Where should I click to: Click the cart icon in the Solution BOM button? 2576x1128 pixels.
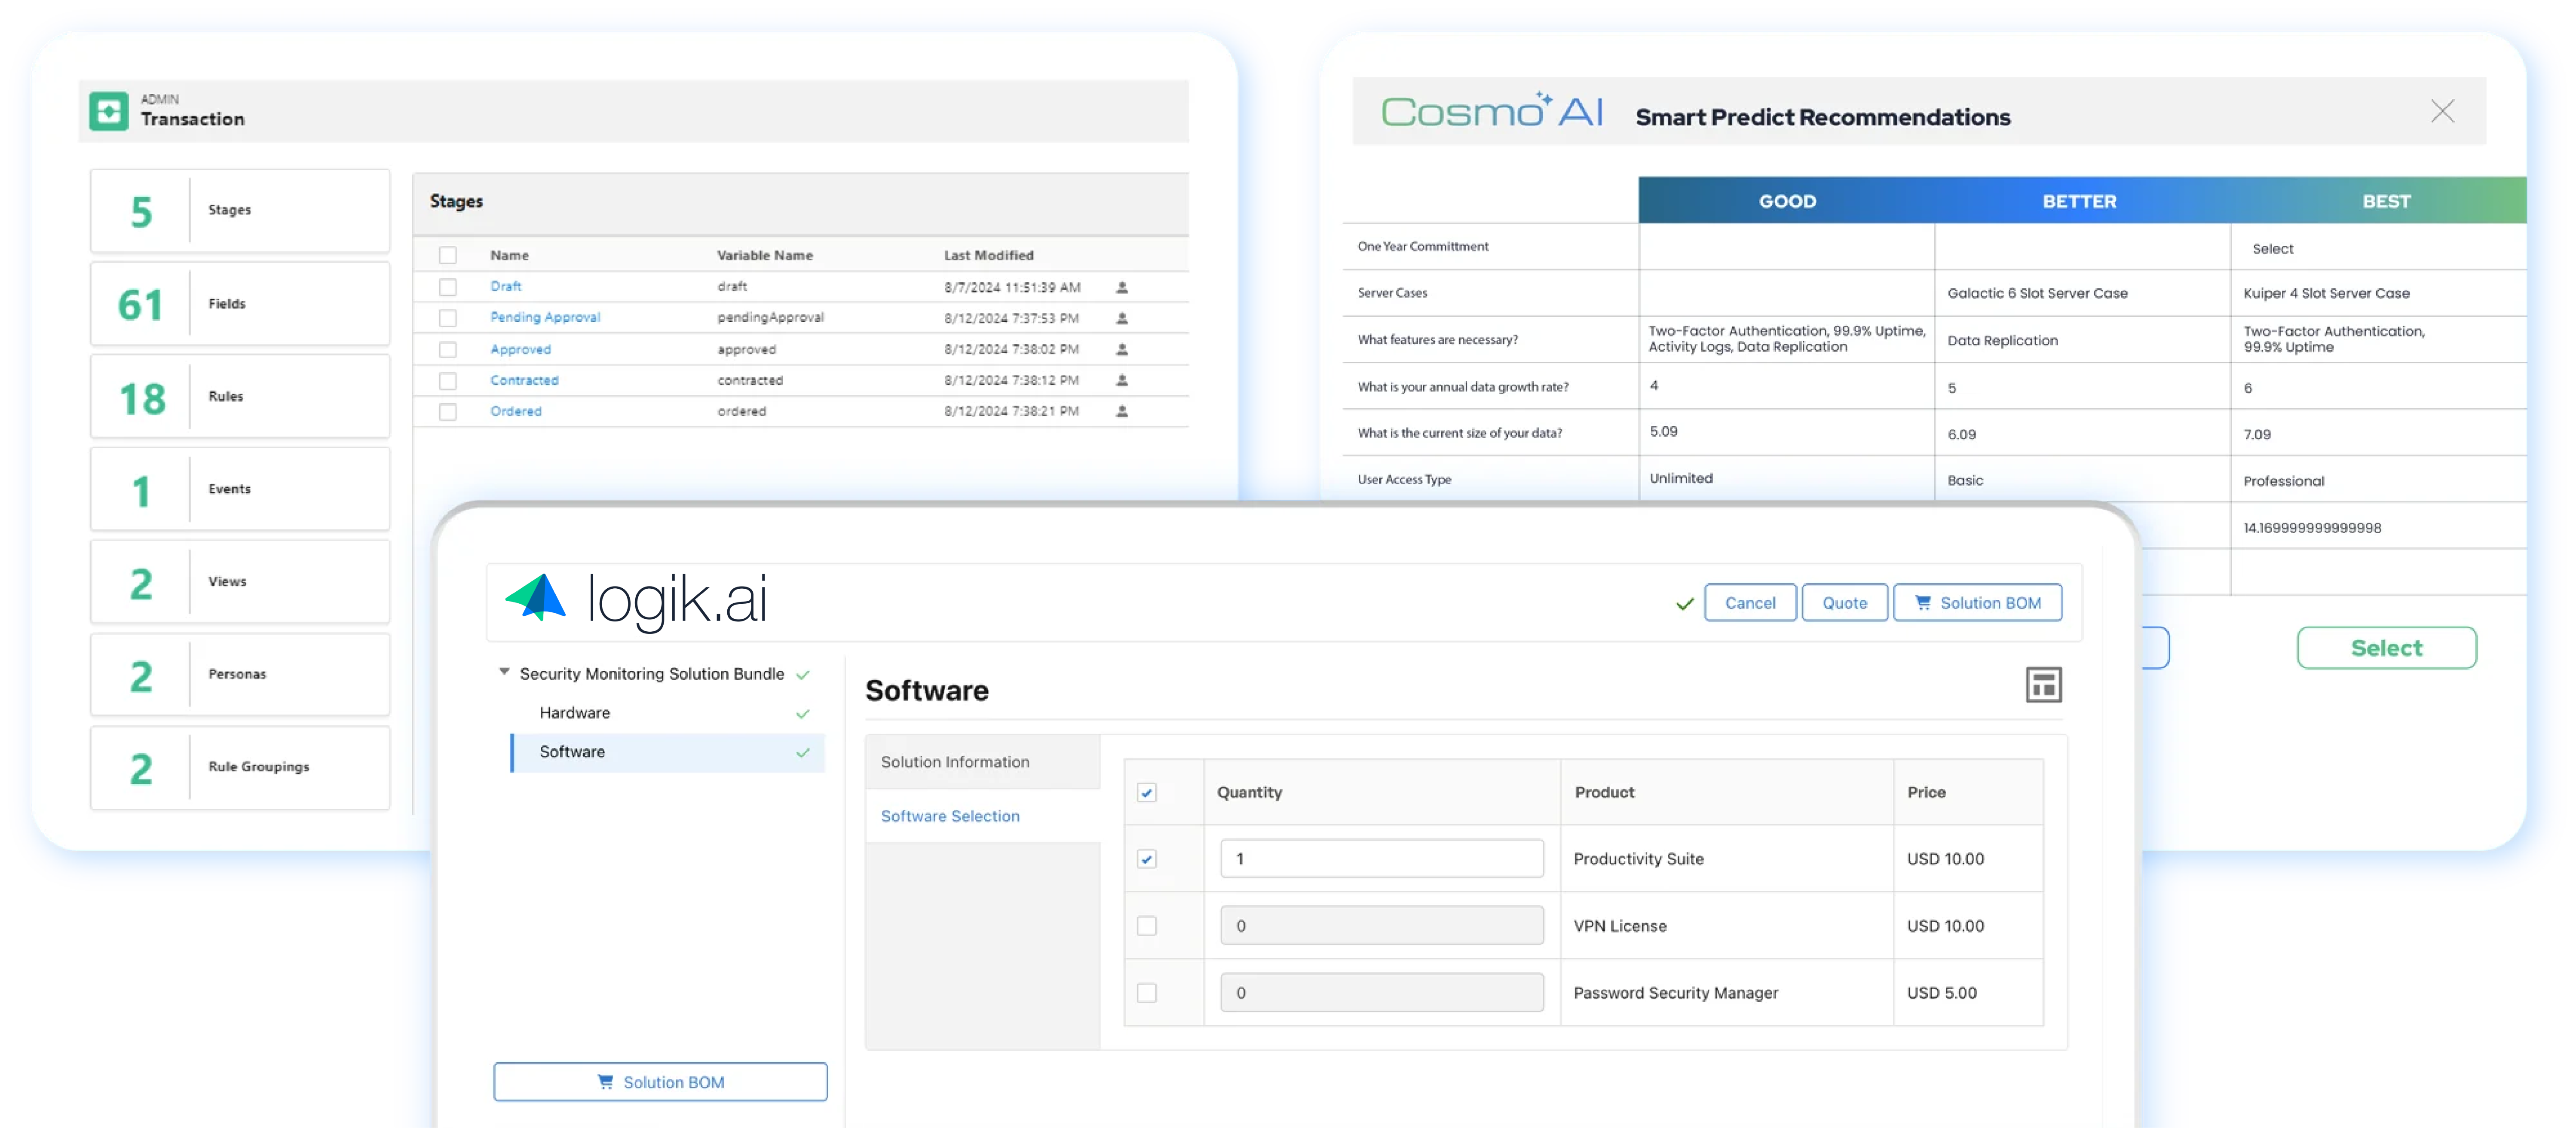point(1924,602)
